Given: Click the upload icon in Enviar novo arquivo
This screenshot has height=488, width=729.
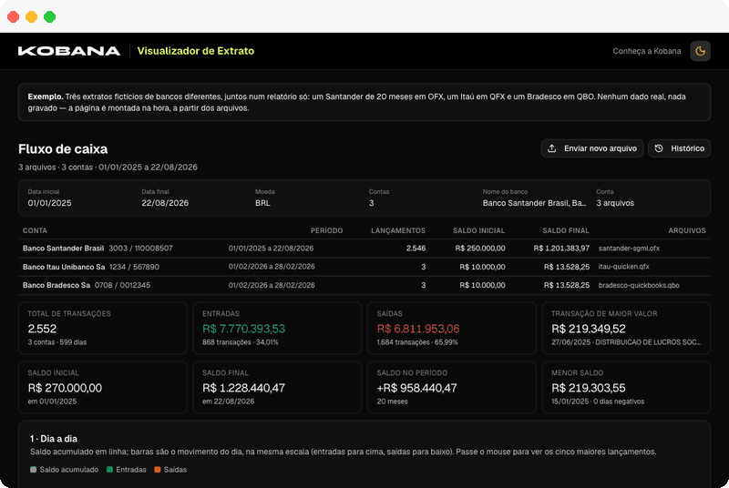Looking at the screenshot, I should click(x=552, y=148).
